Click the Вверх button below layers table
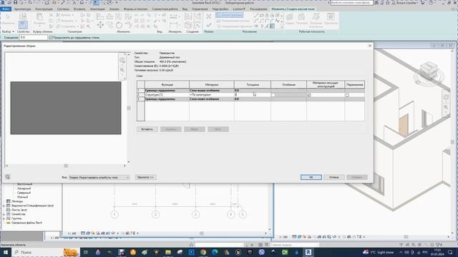 [195, 129]
